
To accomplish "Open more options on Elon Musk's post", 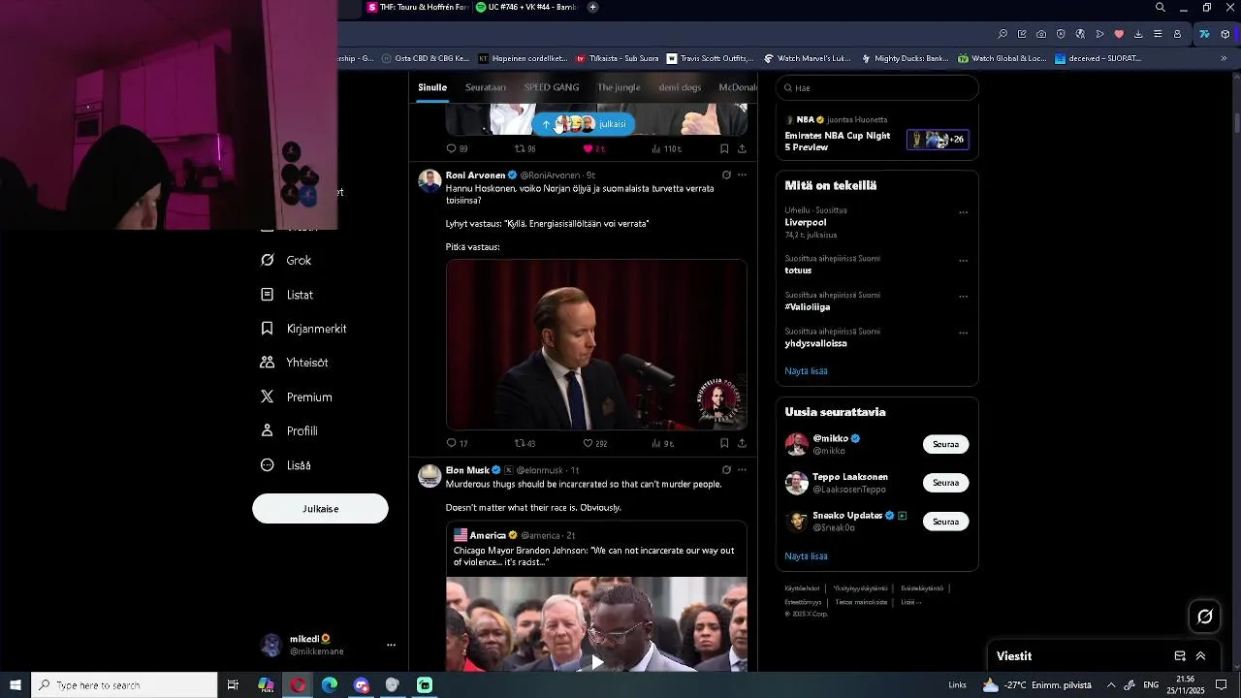I will point(742,470).
